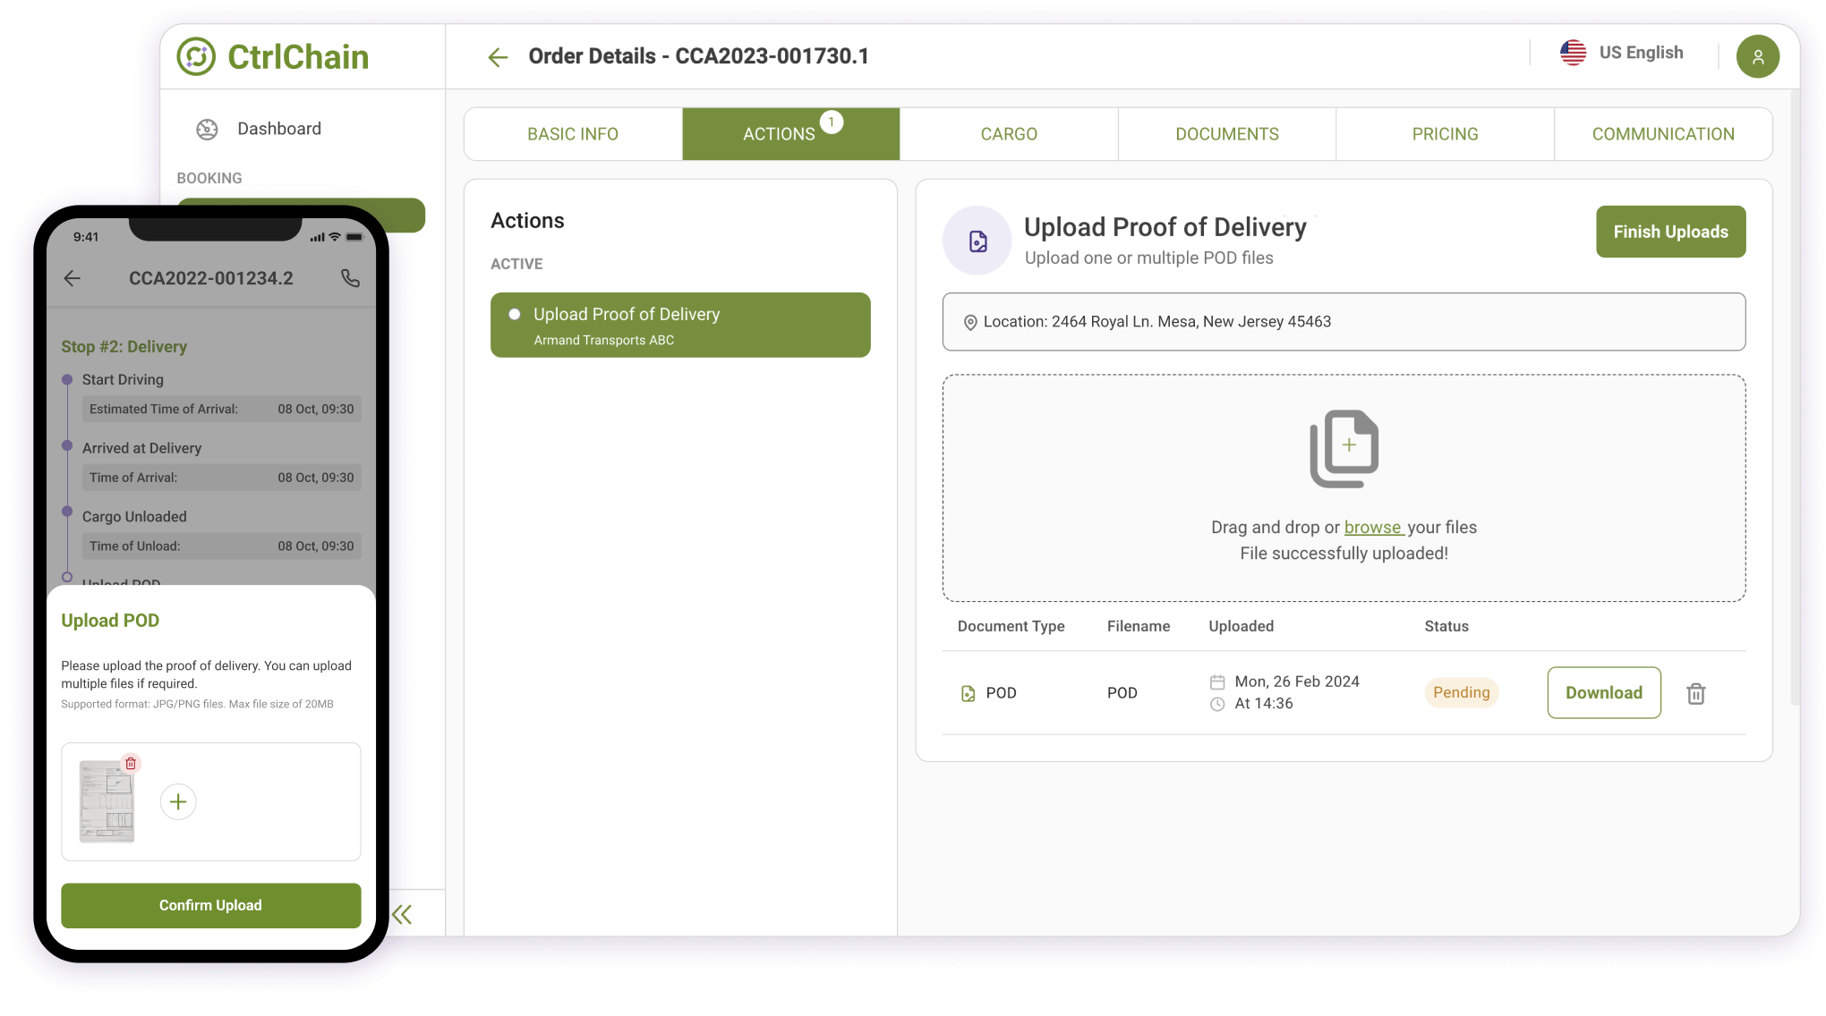This screenshot has width=1826, height=1016.
Task: Click the back arrow beside Order Details
Action: (498, 57)
